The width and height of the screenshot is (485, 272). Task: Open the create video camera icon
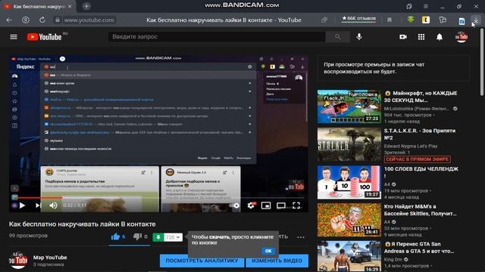point(402,37)
